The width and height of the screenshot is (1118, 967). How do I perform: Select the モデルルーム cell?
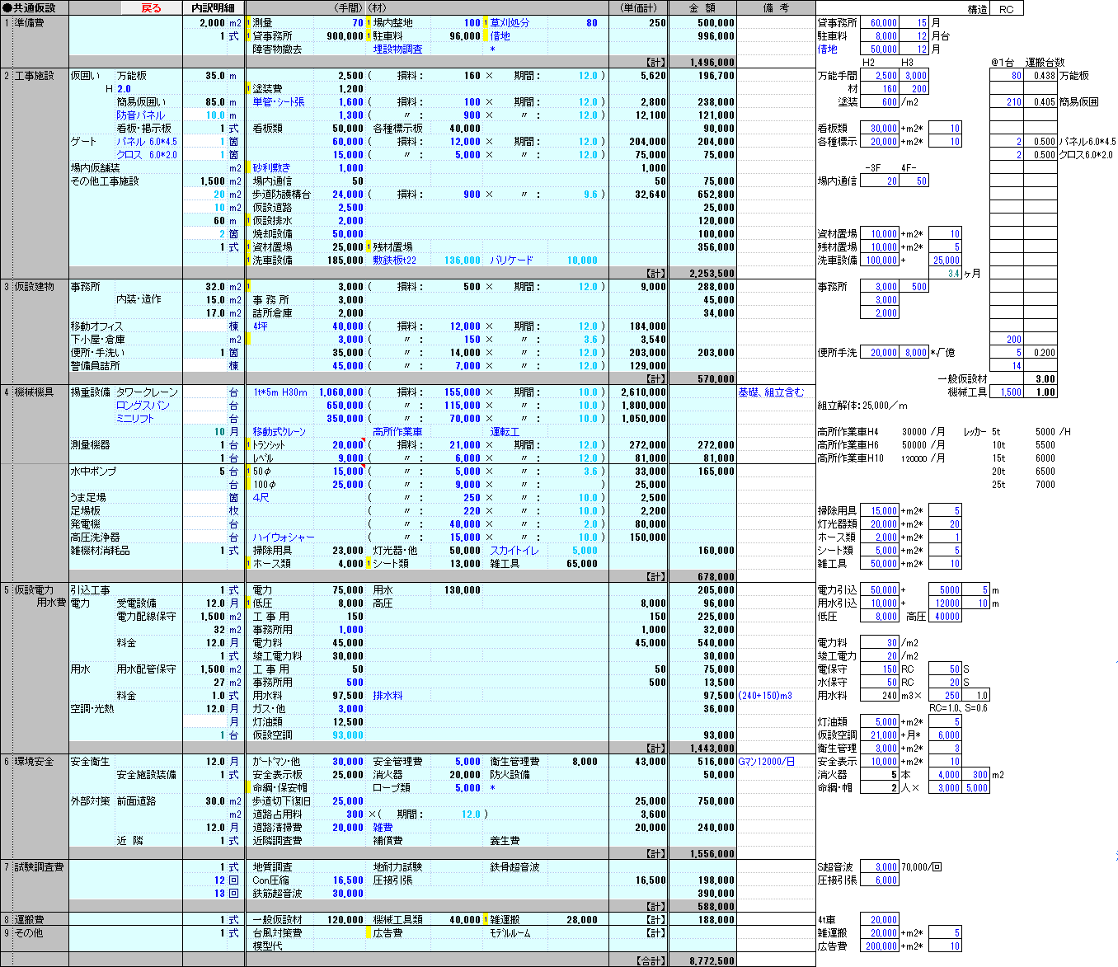coord(510,933)
